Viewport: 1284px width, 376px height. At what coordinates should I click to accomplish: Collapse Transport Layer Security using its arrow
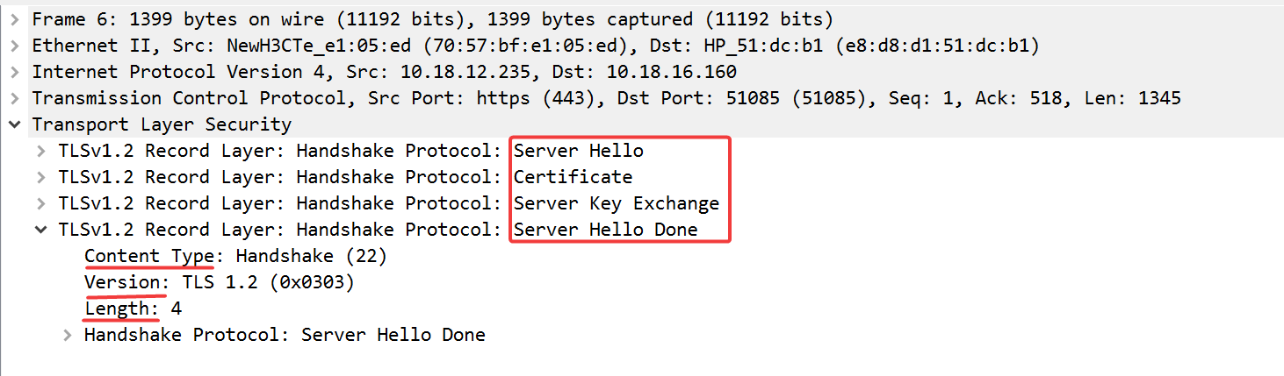click(x=14, y=124)
